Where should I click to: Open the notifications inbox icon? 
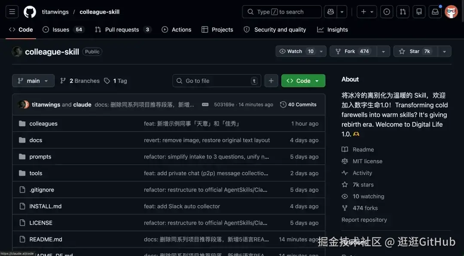(435, 12)
